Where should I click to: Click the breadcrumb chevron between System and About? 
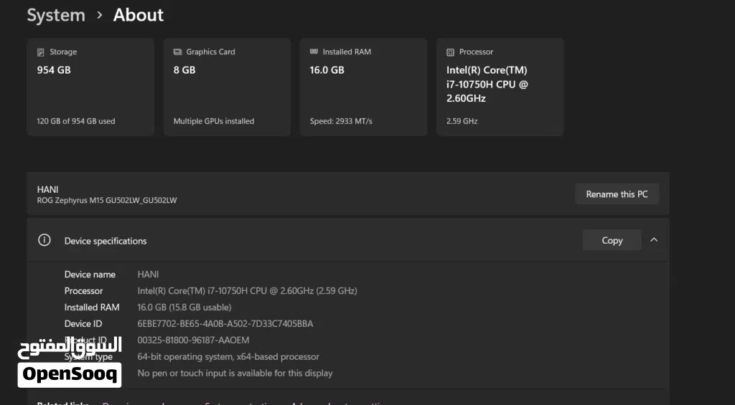click(99, 15)
